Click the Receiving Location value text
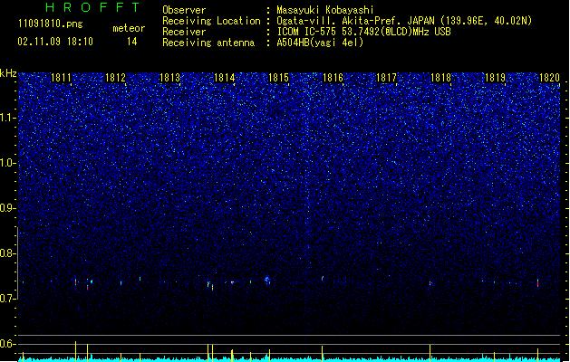Viewport: 570px width, 362px height. click(404, 21)
